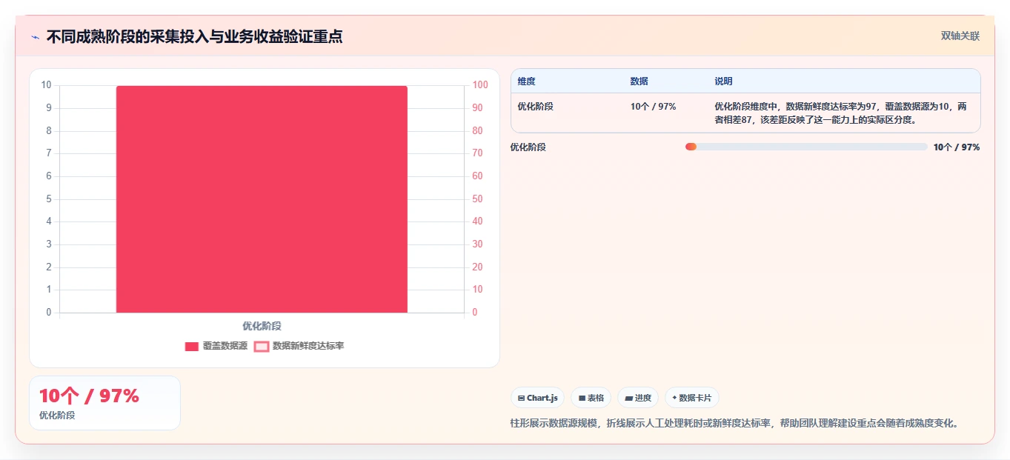Click the 数据卡片 tag chip

[x=691, y=398]
